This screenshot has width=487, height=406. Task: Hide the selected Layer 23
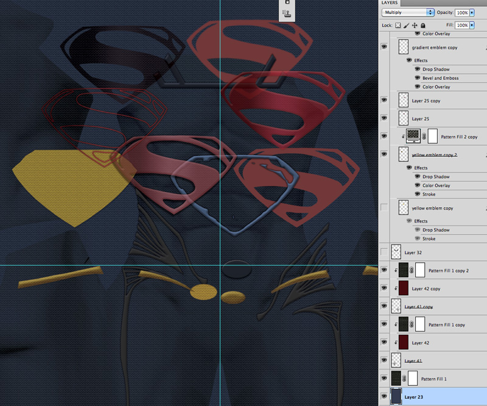[384, 396]
